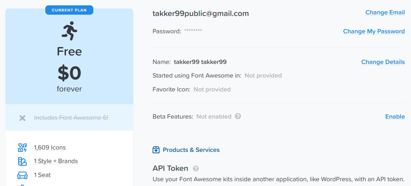
Task: Click the question mark icon next to API Token
Action: coord(196,168)
